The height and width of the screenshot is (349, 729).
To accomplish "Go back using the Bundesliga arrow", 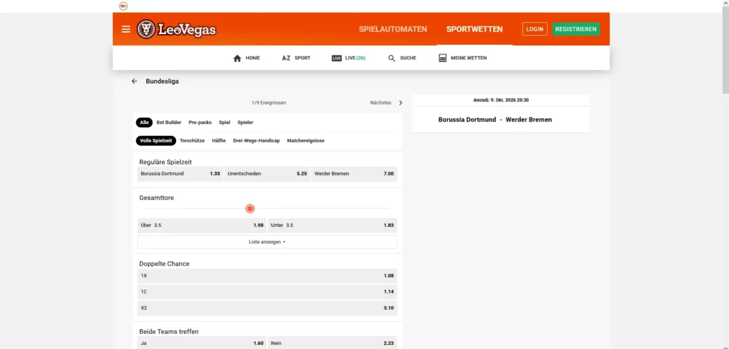I will (135, 81).
